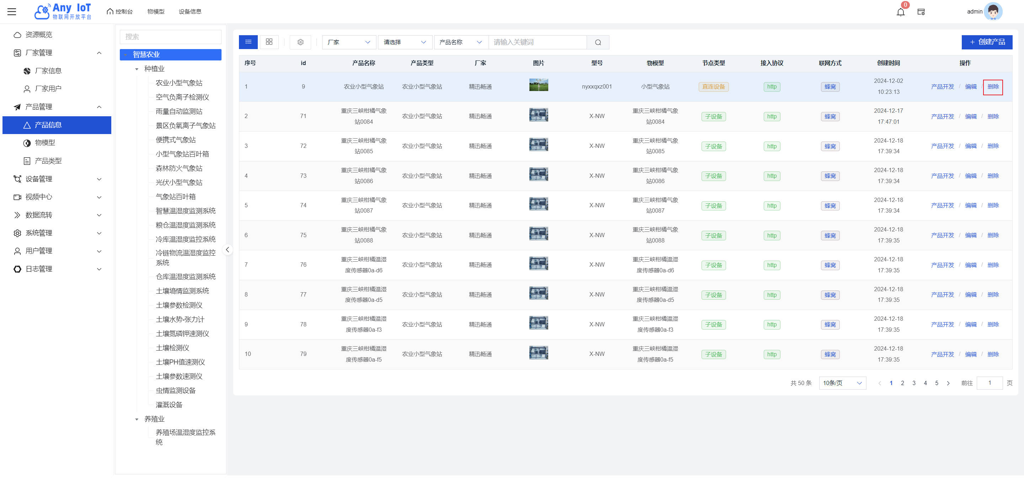Collapse the tree panel arrow

(x=228, y=250)
